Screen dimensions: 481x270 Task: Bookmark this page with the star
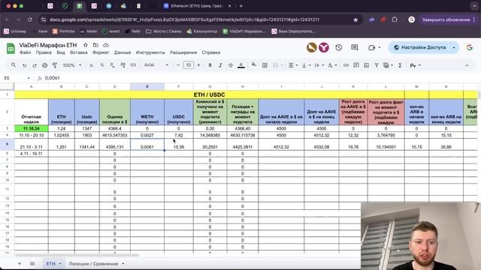[x=355, y=19]
